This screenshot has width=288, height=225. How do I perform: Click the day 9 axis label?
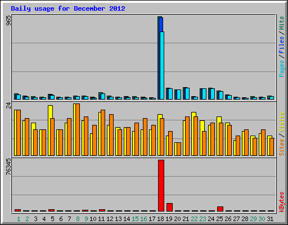86,219
